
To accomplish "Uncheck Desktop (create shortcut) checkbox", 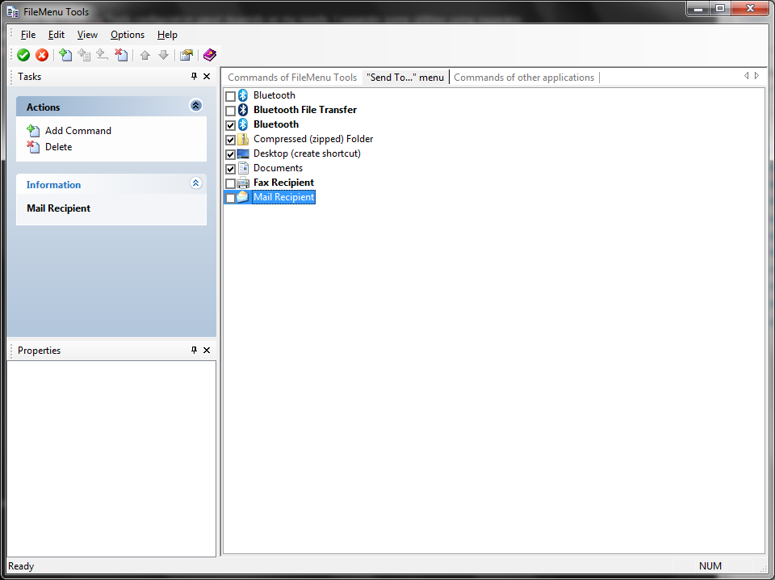I will (x=230, y=154).
